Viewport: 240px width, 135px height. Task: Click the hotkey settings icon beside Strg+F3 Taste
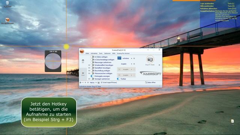coord(159,65)
